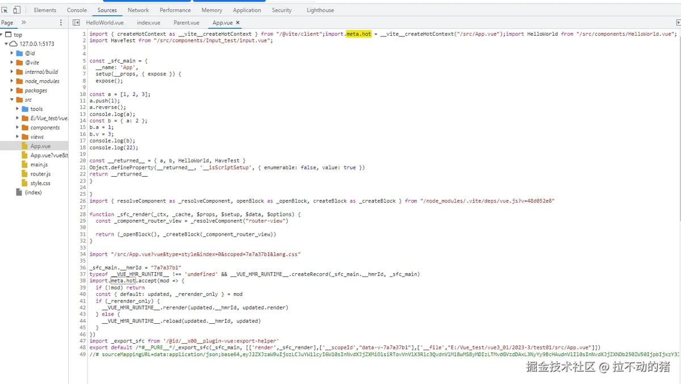Expand the packages folder arrow
681x384 pixels.
coord(12,90)
